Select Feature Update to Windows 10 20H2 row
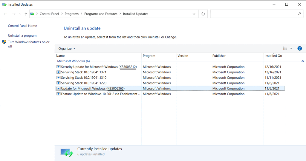This screenshot has width=306, height=161. 170,94
